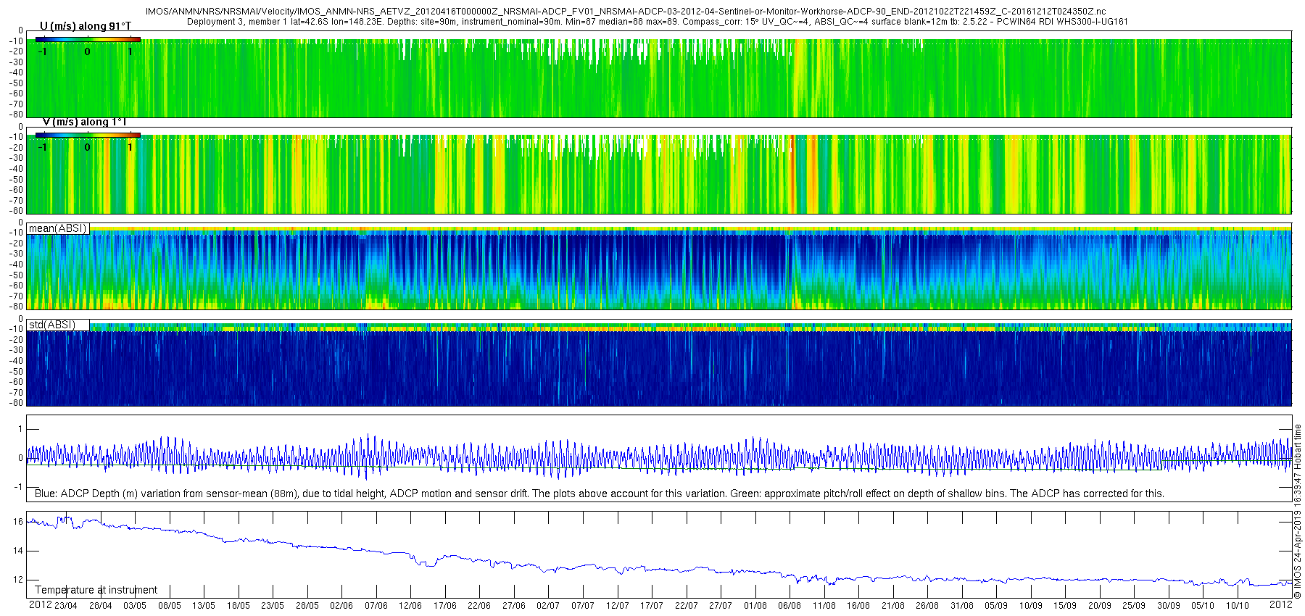Click the 17/07 date tick label
The height and width of the screenshot is (616, 1305).
click(651, 606)
